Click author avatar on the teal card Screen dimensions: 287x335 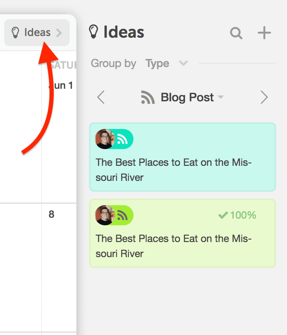click(x=104, y=139)
